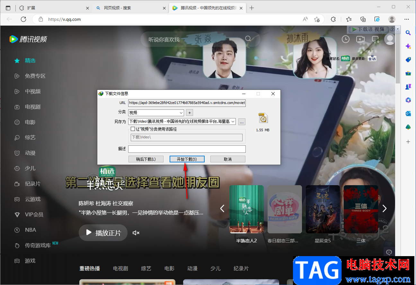
Task: Open the Games chess icon in the Edge sidebar
Action: coord(408,87)
